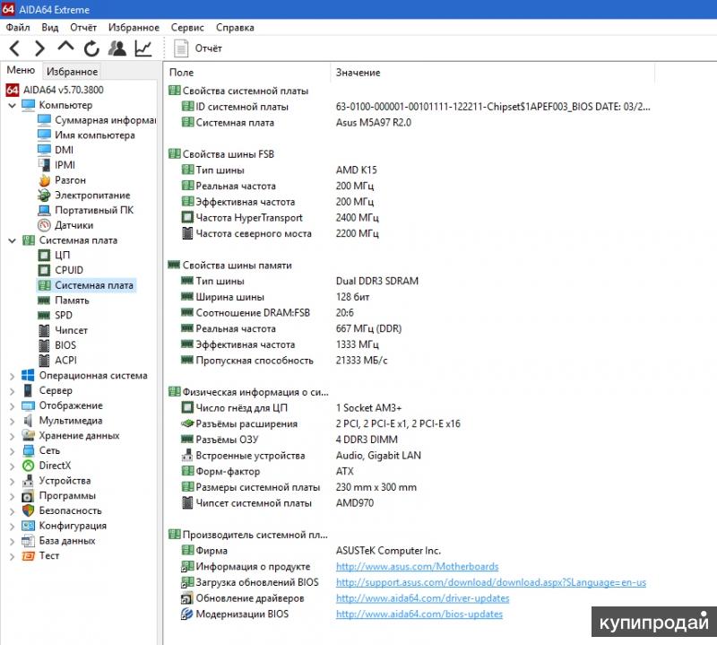Select the Asus M5A97 R2.0 value
Image resolution: width=717 pixels, height=645 pixels.
tap(374, 123)
